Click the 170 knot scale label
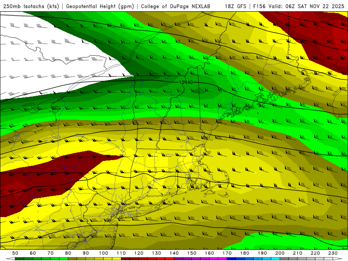Image resolution: width=348 pixels, height=261 pixels. click(x=227, y=253)
